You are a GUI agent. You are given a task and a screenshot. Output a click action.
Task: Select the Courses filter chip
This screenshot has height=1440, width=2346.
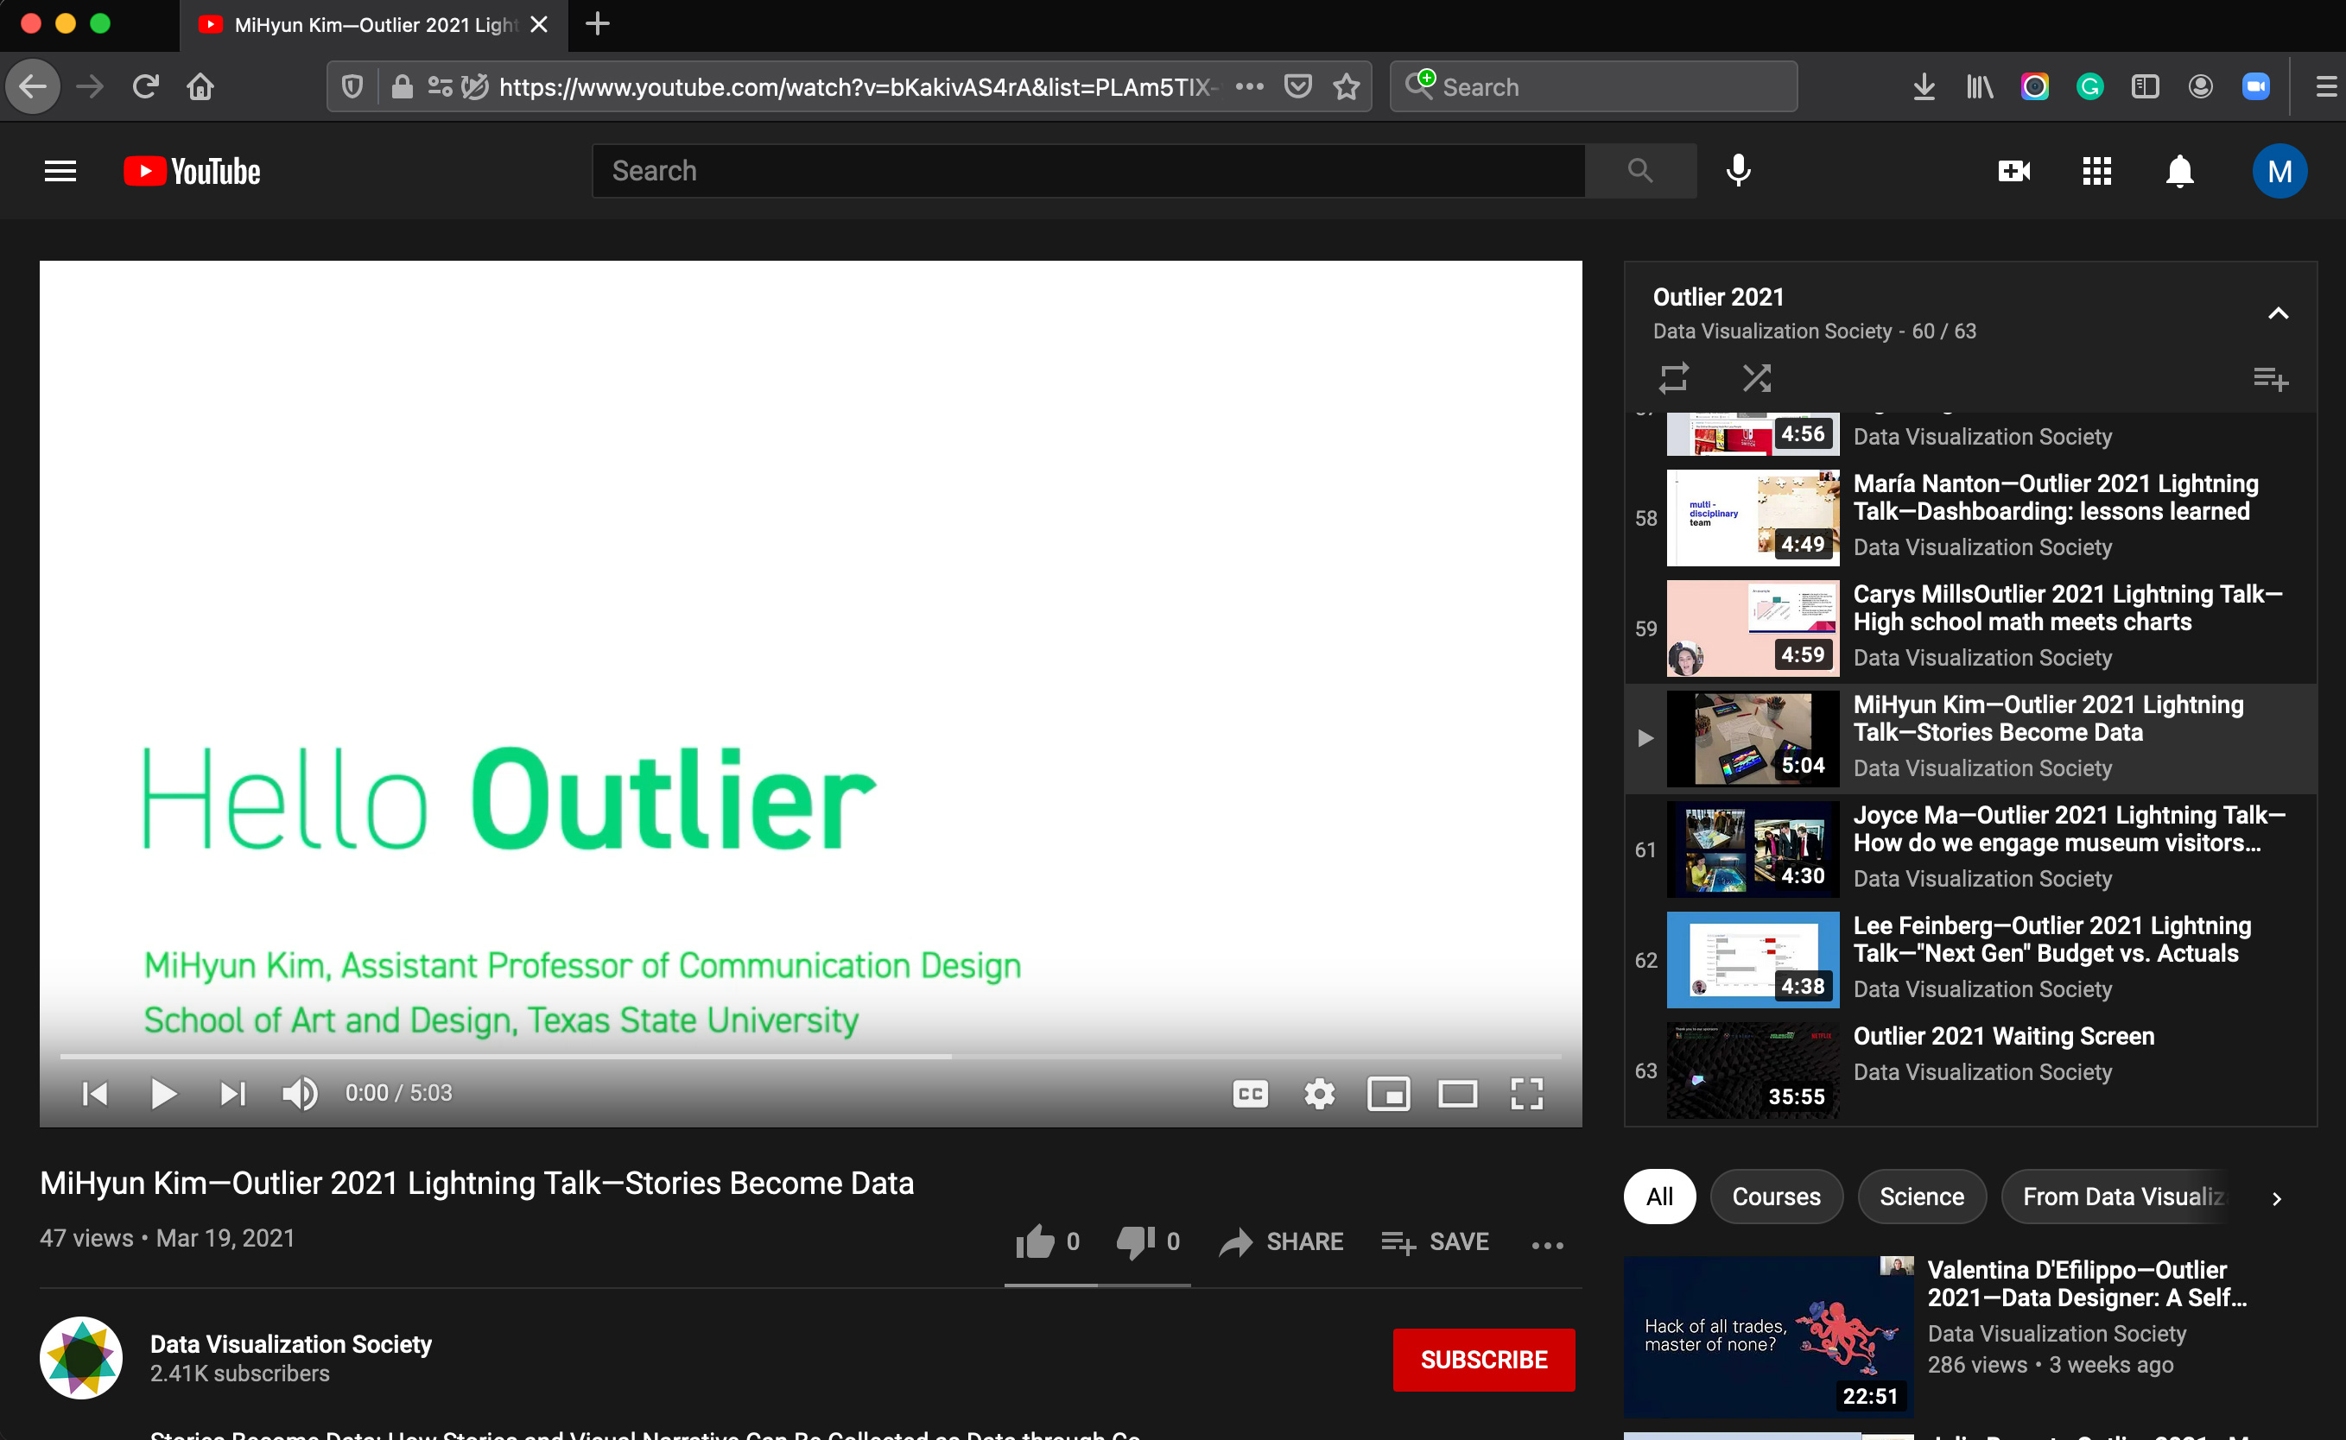tap(1775, 1197)
